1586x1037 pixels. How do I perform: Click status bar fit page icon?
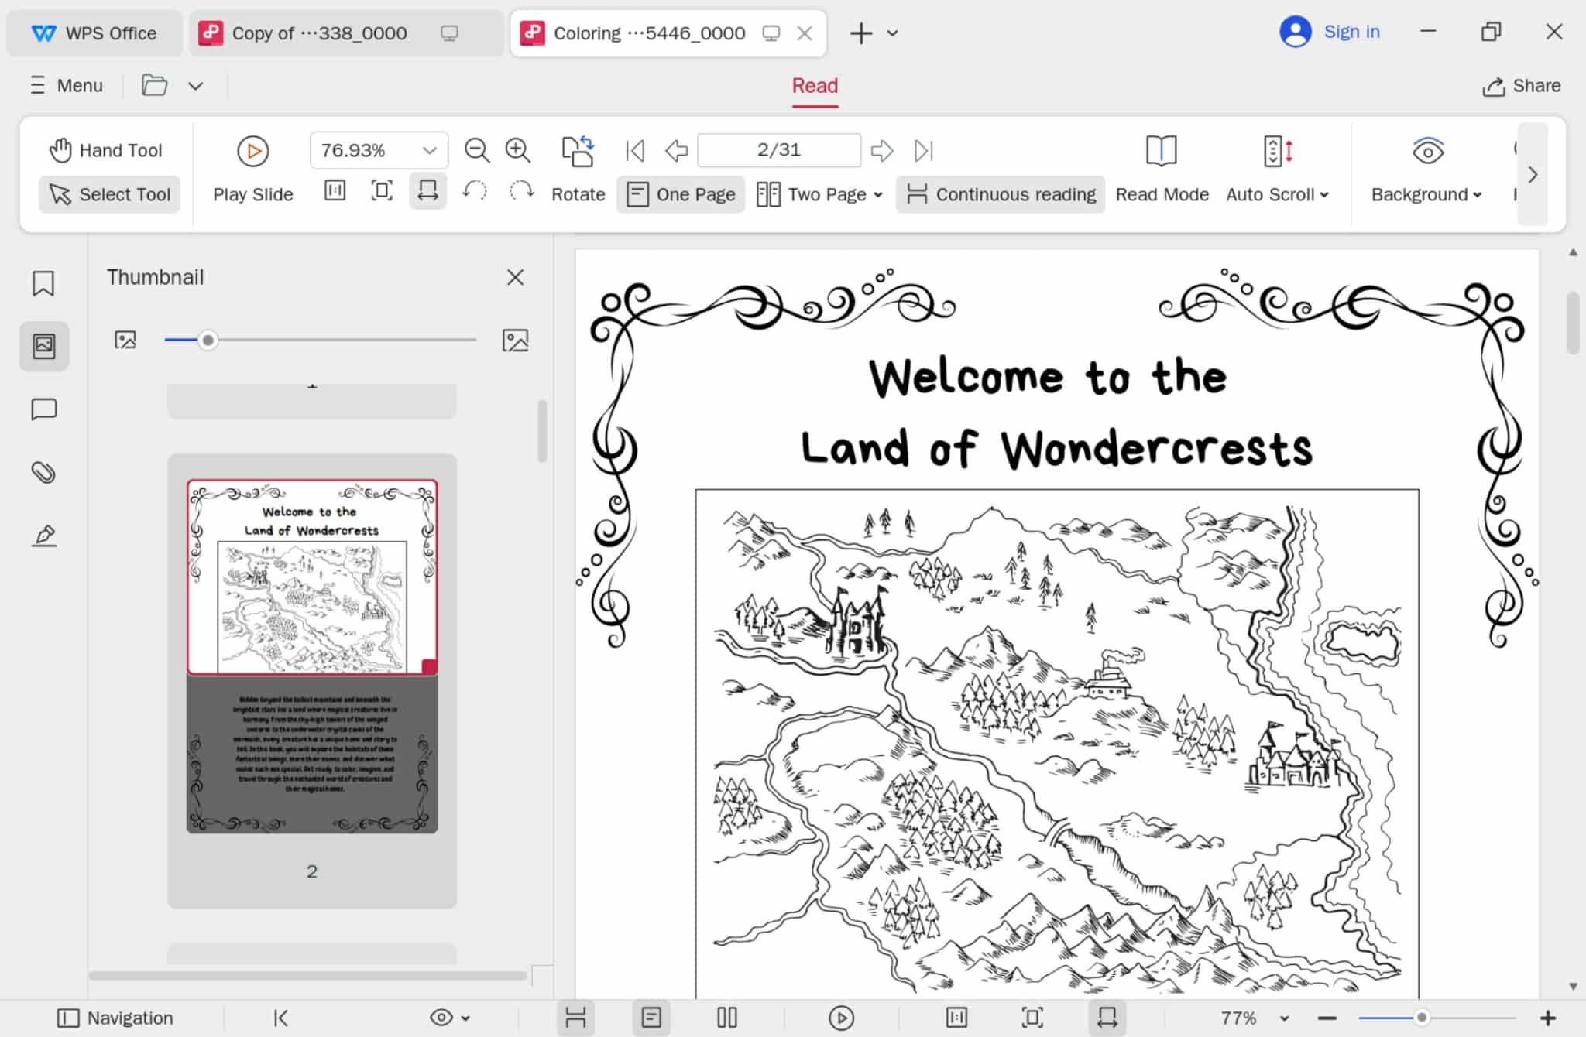tap(1032, 1018)
